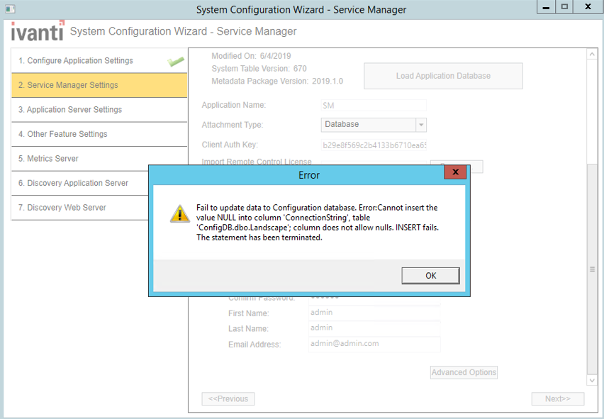Open Advanced Options
The image size is (604, 419).
coord(463,371)
